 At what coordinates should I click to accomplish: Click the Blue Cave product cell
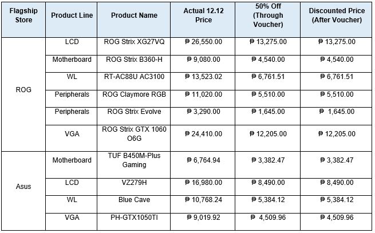tap(134, 204)
